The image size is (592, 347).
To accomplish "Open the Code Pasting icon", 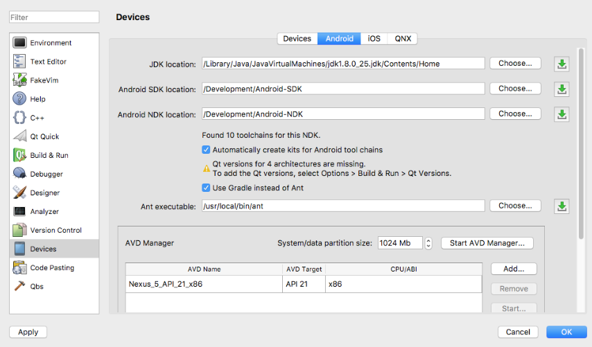I will [19, 267].
